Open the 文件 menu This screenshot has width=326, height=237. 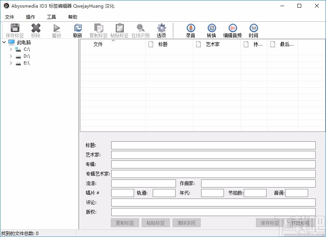(x=10, y=17)
